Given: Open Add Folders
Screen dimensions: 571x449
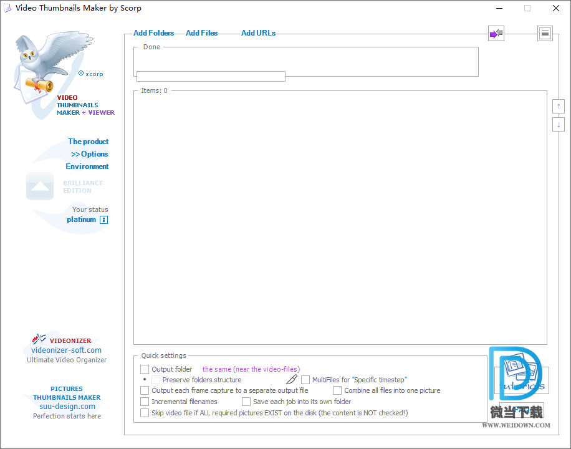Looking at the screenshot, I should pyautogui.click(x=154, y=33).
